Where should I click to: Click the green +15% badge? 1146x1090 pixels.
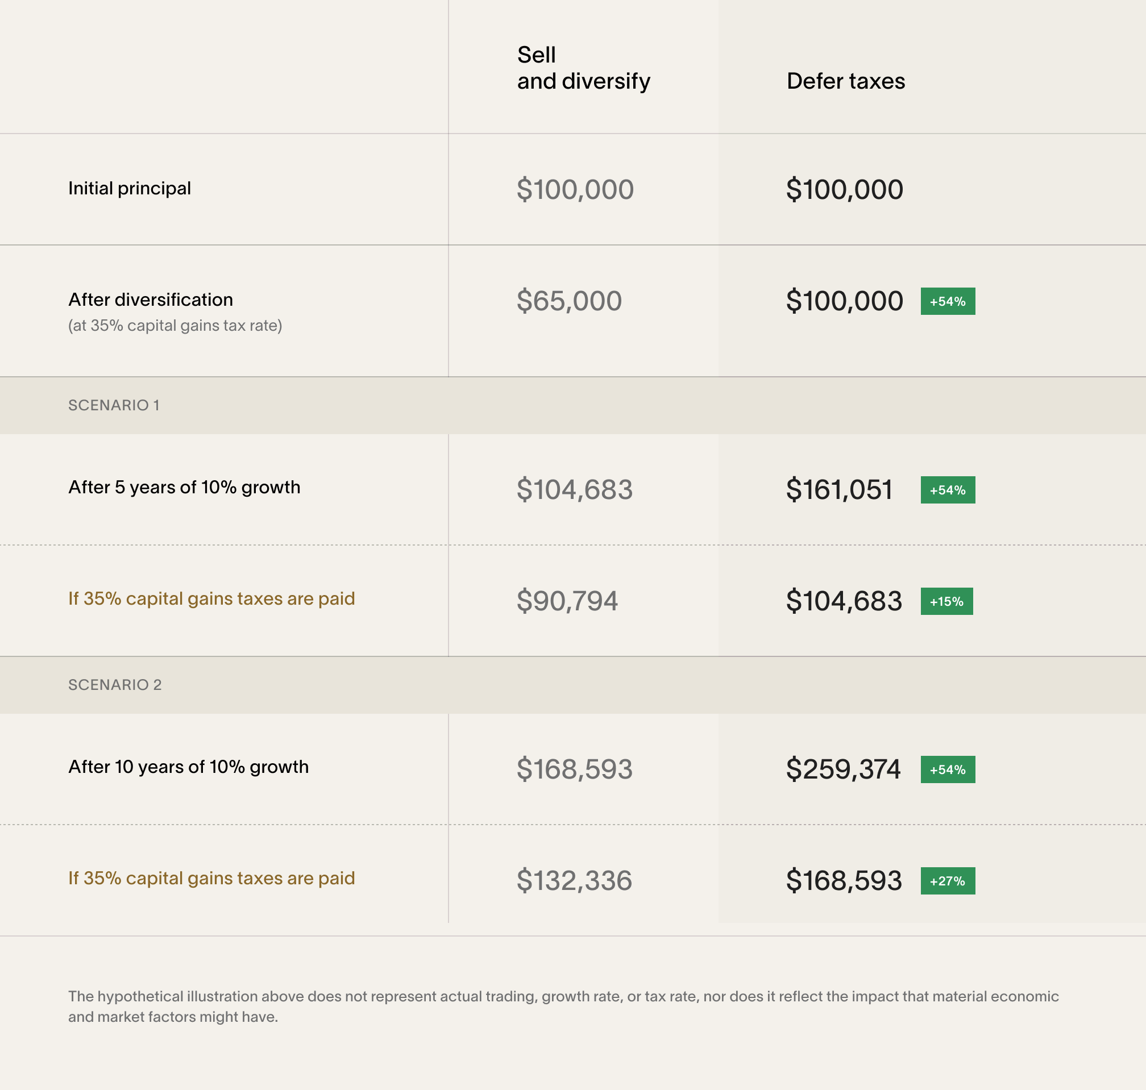pyautogui.click(x=946, y=601)
